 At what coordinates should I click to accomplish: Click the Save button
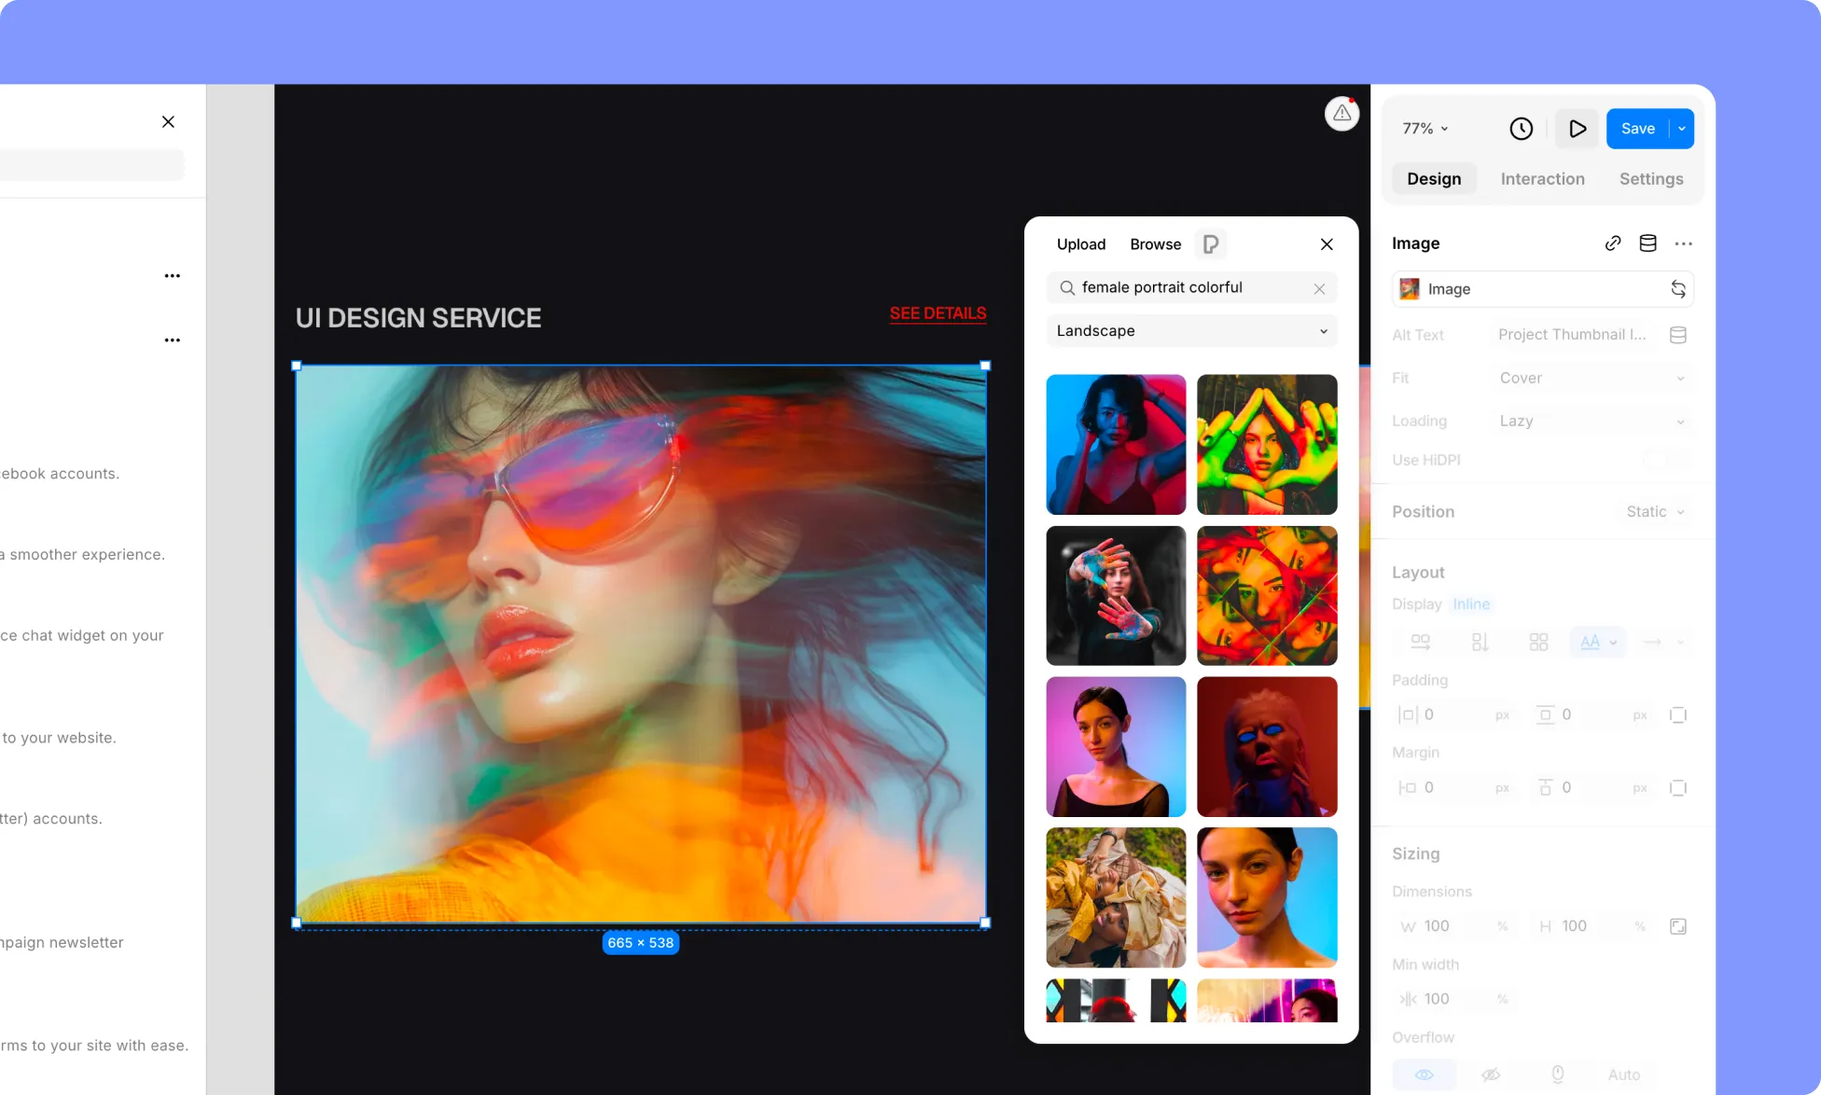(x=1637, y=129)
